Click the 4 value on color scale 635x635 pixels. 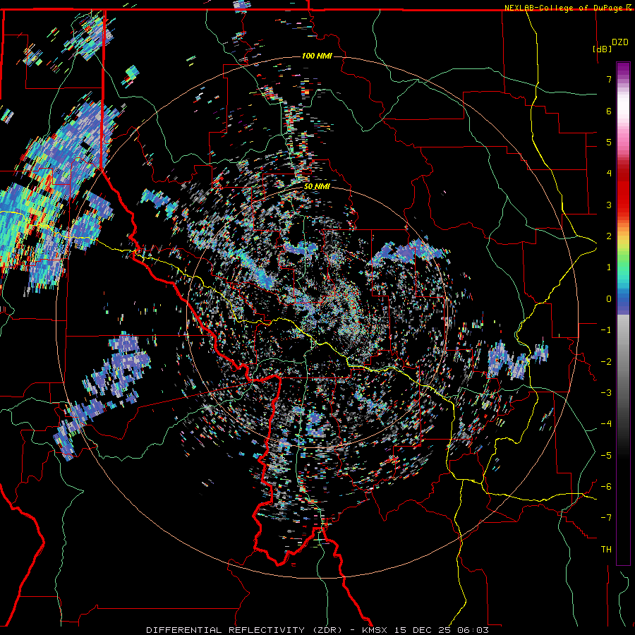609,174
